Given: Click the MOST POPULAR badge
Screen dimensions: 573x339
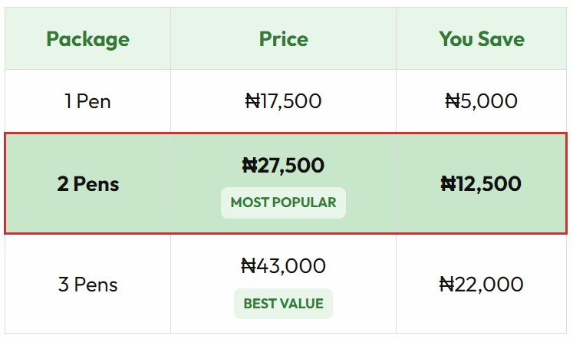Looking at the screenshot, I should 283,202.
